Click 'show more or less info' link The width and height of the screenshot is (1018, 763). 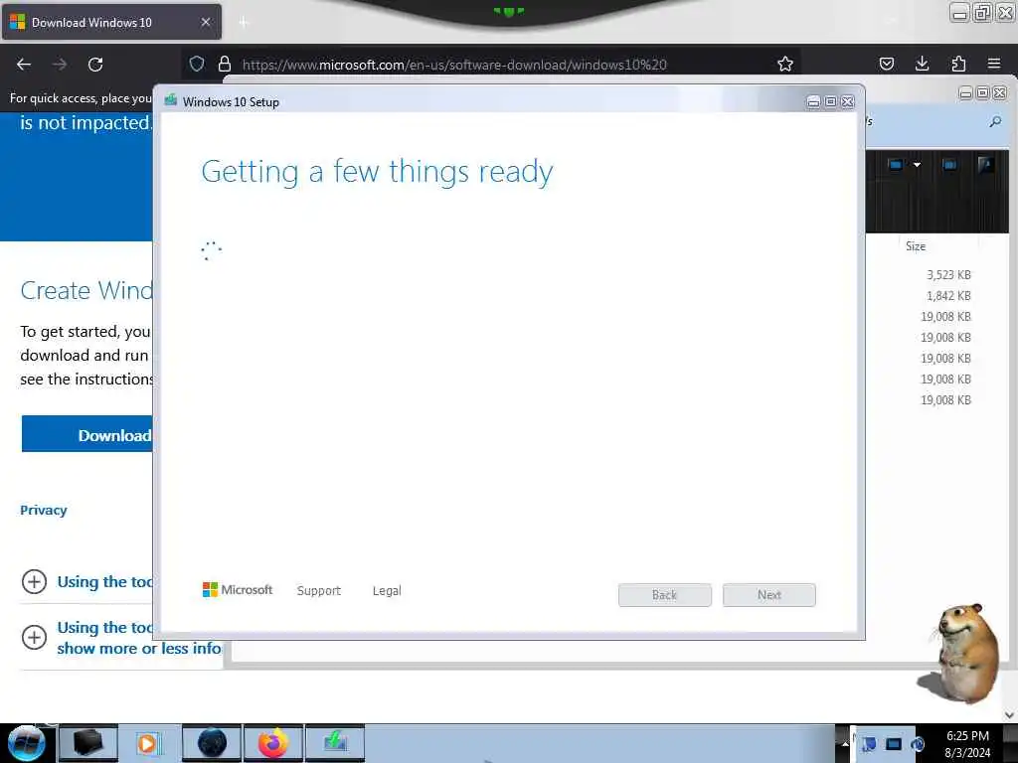[139, 648]
